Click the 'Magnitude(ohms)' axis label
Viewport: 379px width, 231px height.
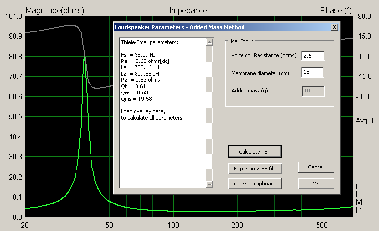click(x=55, y=10)
